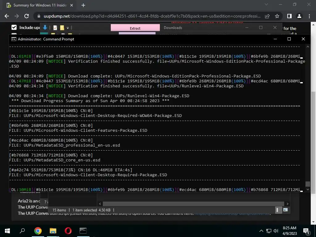
Task: Open Windows taskbar search
Action: coord(22,231)
